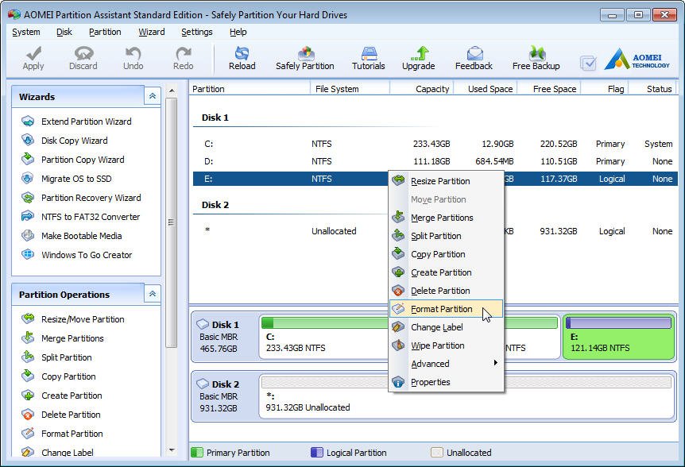The image size is (685, 467).
Task: Open the Feedback envelope icon
Action: click(474, 53)
